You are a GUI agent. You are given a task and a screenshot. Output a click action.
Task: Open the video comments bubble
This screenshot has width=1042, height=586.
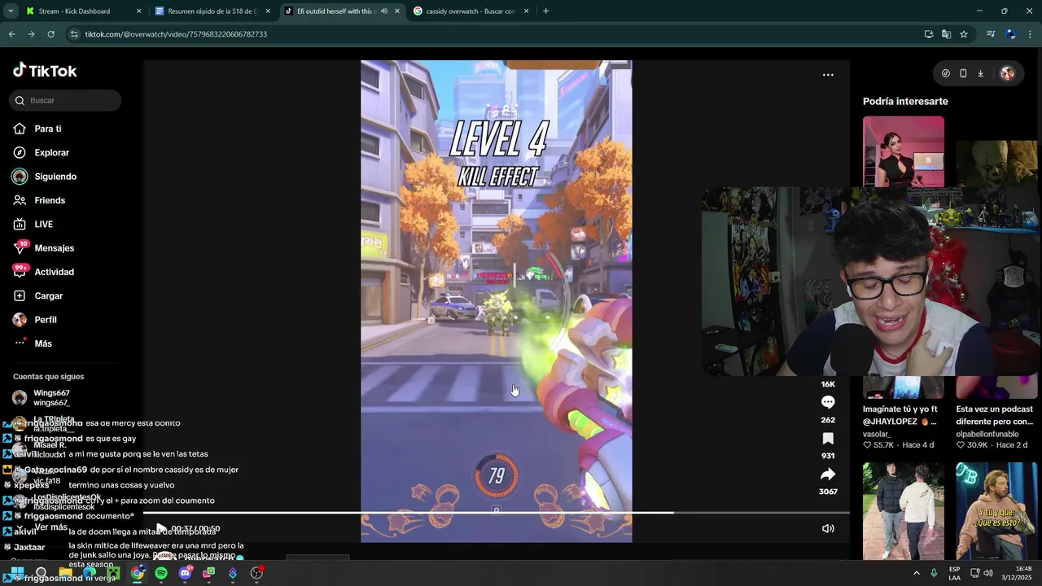[828, 402]
